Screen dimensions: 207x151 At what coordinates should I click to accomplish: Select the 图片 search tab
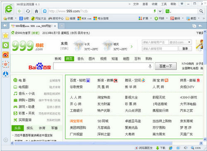[92, 59]
